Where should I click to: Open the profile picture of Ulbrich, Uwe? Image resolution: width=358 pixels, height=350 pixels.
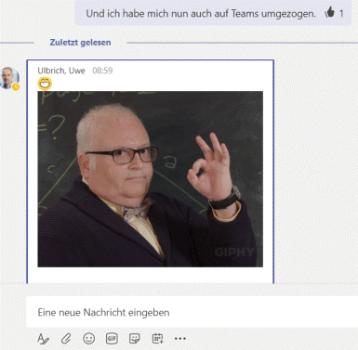pos(9,78)
